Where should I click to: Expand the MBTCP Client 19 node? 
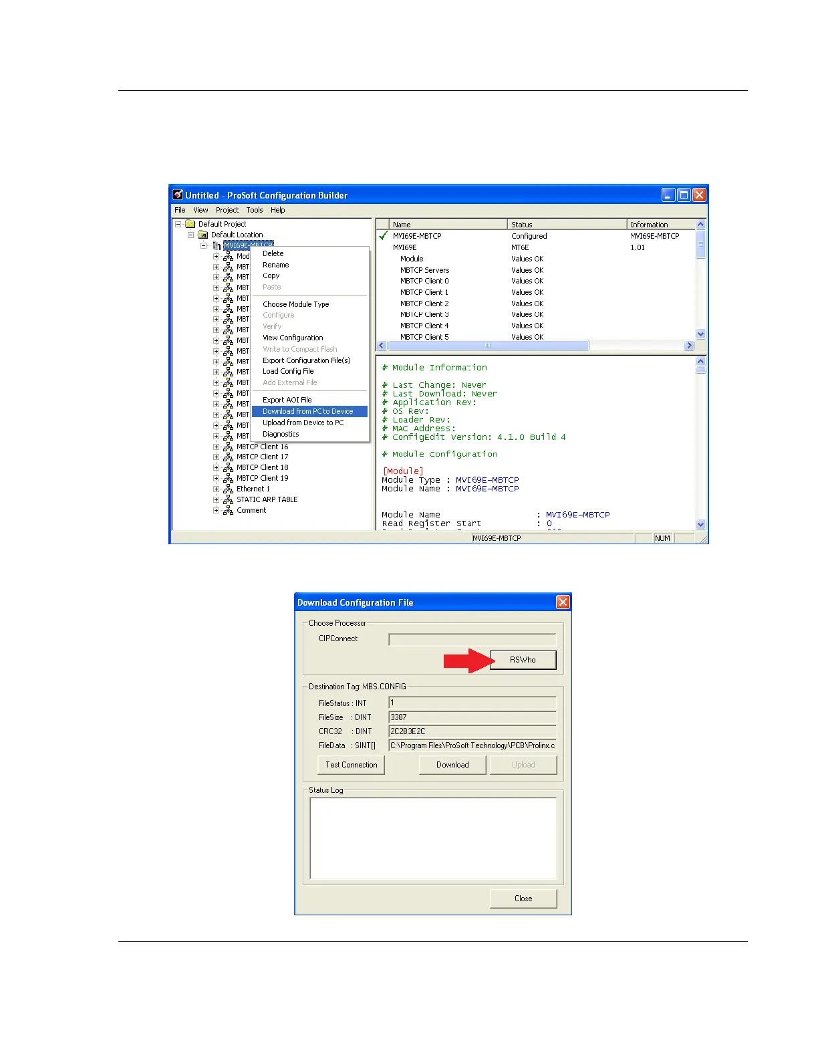[x=216, y=479]
